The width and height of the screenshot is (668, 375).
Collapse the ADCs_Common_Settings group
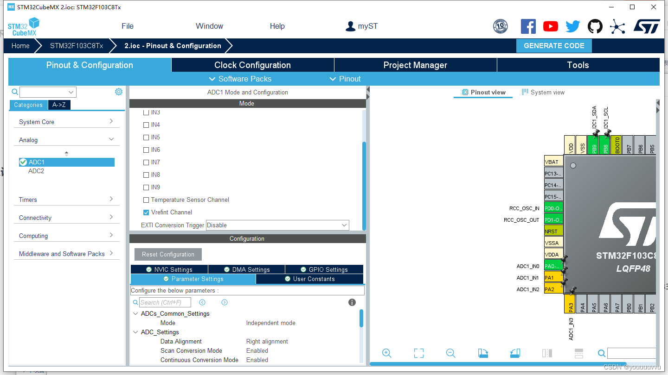click(x=135, y=313)
